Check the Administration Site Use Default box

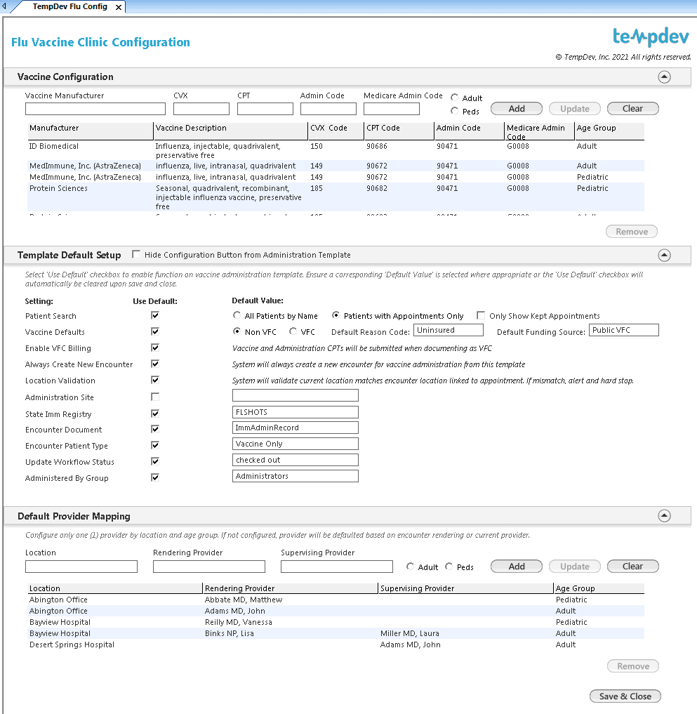click(x=155, y=397)
